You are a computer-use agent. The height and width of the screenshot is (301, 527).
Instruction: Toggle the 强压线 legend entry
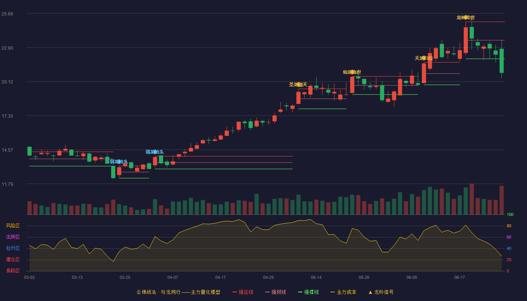point(243,292)
